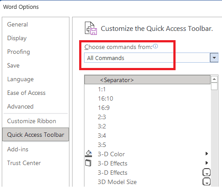Click the 3-D Color paint bucket icon
This screenshot has height=188, width=222.
[88, 154]
